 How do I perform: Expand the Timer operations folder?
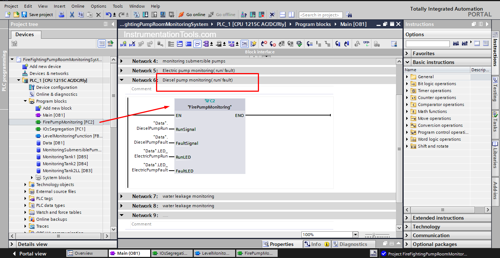[407, 91]
